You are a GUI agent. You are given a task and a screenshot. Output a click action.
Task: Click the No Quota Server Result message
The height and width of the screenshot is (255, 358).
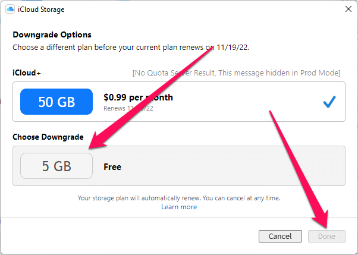236,73
